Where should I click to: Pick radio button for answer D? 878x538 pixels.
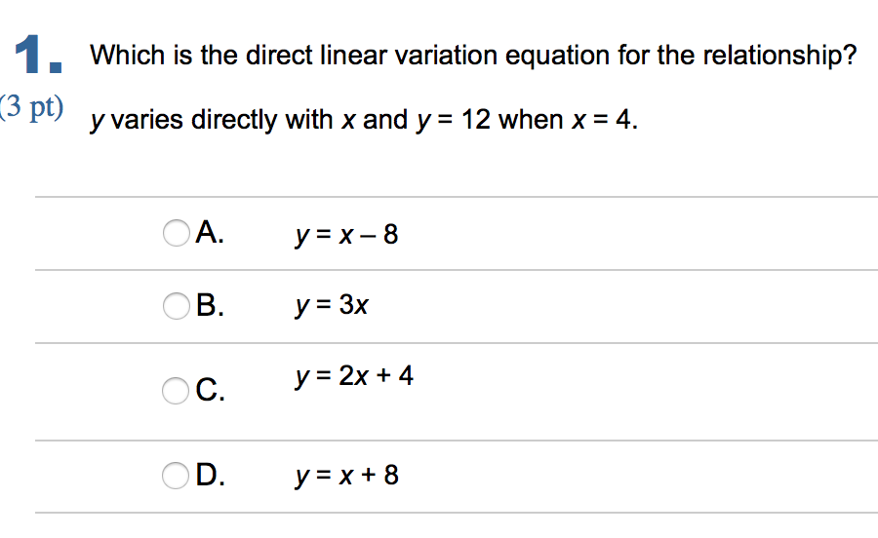click(176, 477)
